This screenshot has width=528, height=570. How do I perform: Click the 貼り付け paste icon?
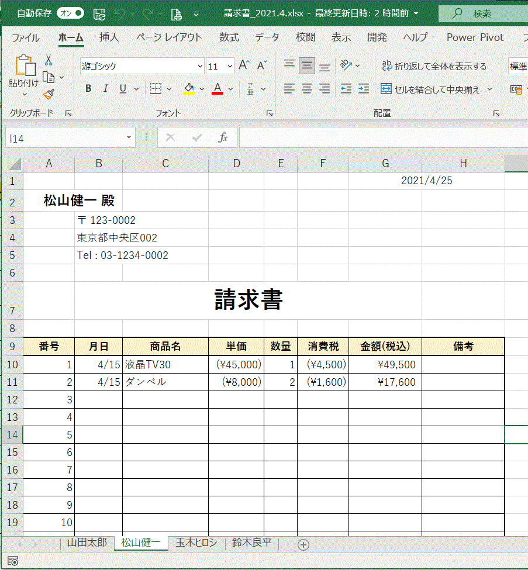coord(25,65)
